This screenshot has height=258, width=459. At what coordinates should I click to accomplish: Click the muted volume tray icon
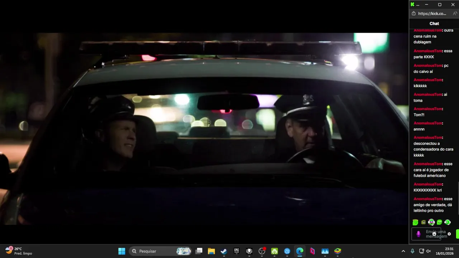429,251
